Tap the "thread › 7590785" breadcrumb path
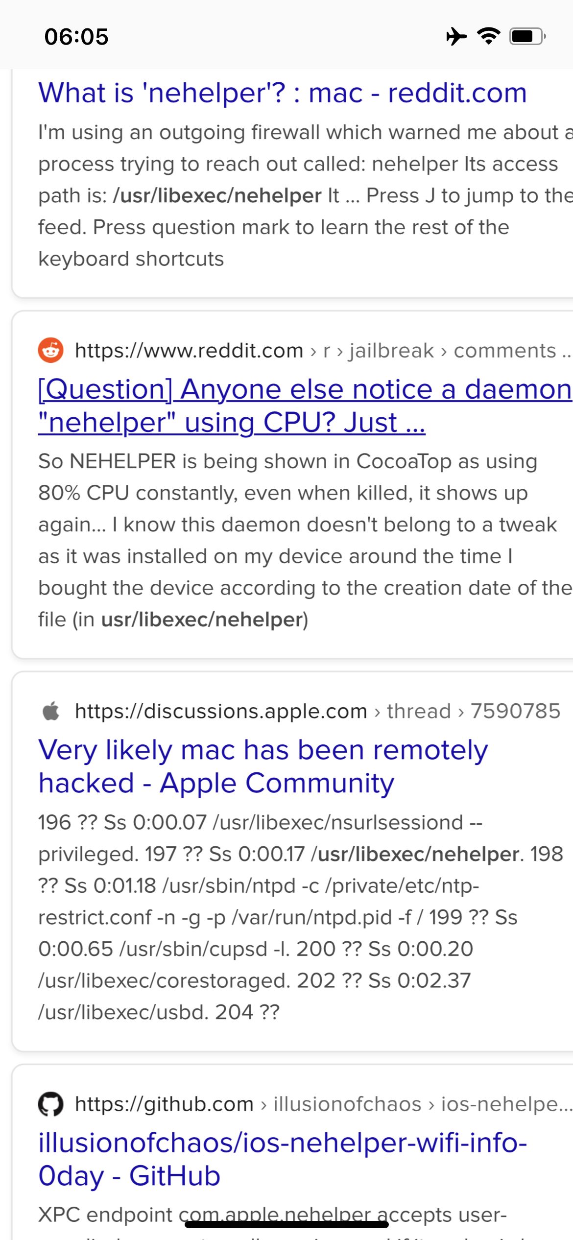573x1240 pixels. (473, 711)
